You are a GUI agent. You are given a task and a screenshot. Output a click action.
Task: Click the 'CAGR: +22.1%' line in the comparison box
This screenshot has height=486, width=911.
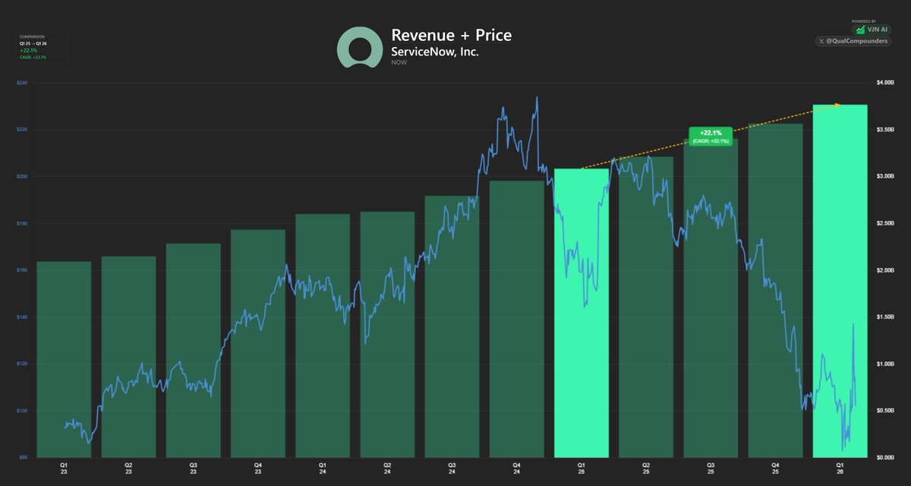click(x=33, y=57)
